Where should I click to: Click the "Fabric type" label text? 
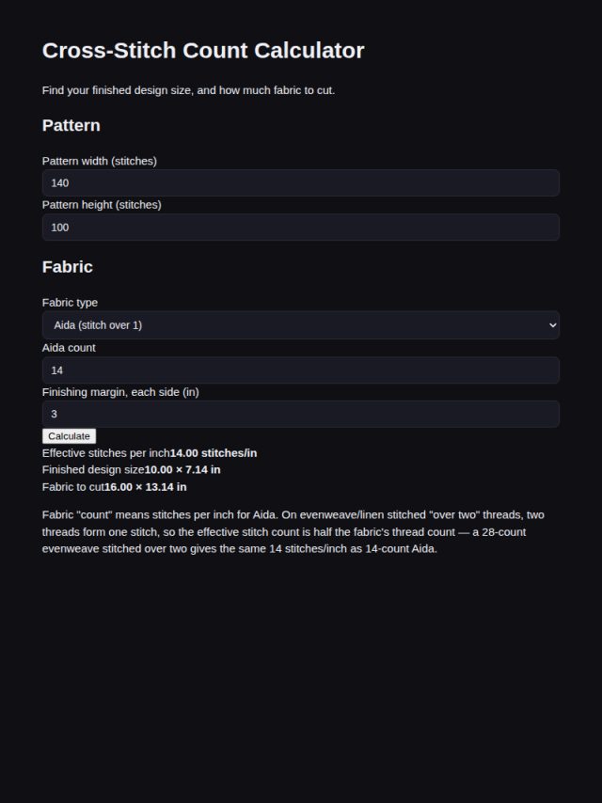tap(70, 302)
